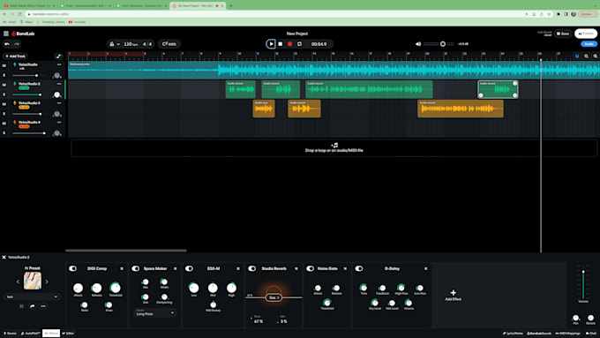Click the drop a loop or audio/MIDI area
The height and width of the screenshot is (338, 600).
(334, 147)
